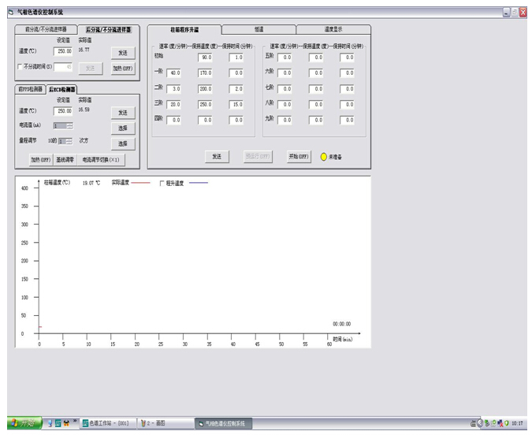Click the 初始 hold temperature field

click(x=205, y=58)
